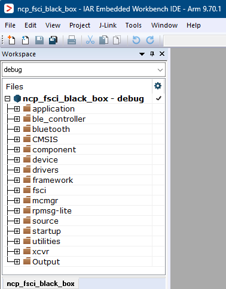
Task: Click the Print toolbar icon
Action: 72,40
